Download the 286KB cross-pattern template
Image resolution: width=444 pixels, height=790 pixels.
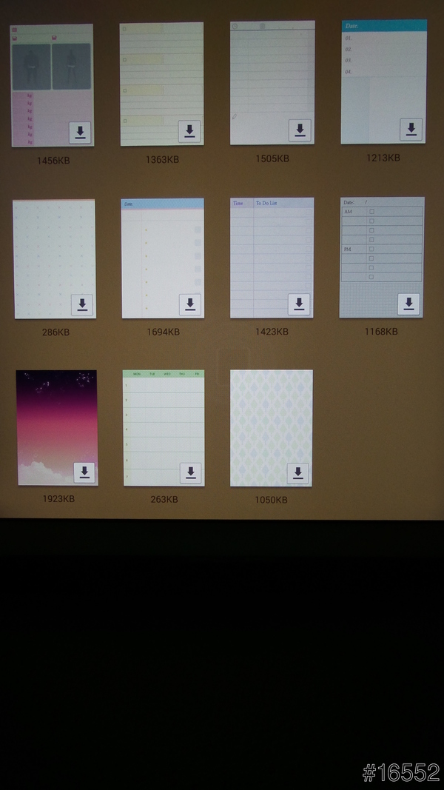[x=82, y=305]
